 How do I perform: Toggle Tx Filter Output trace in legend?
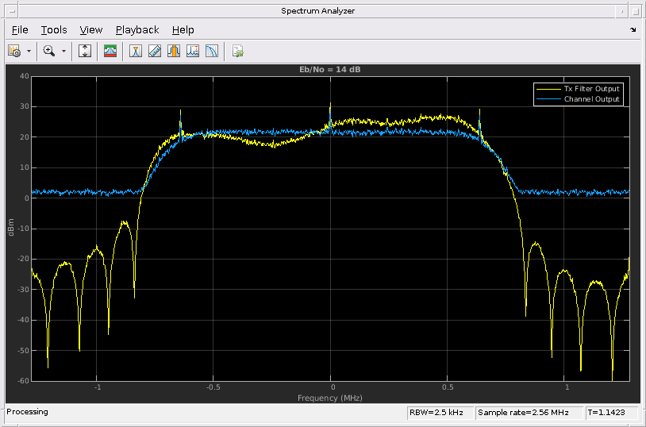[591, 89]
